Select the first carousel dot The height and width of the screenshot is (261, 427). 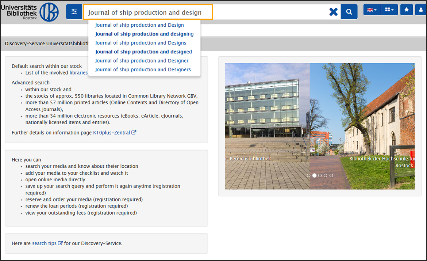(x=308, y=175)
